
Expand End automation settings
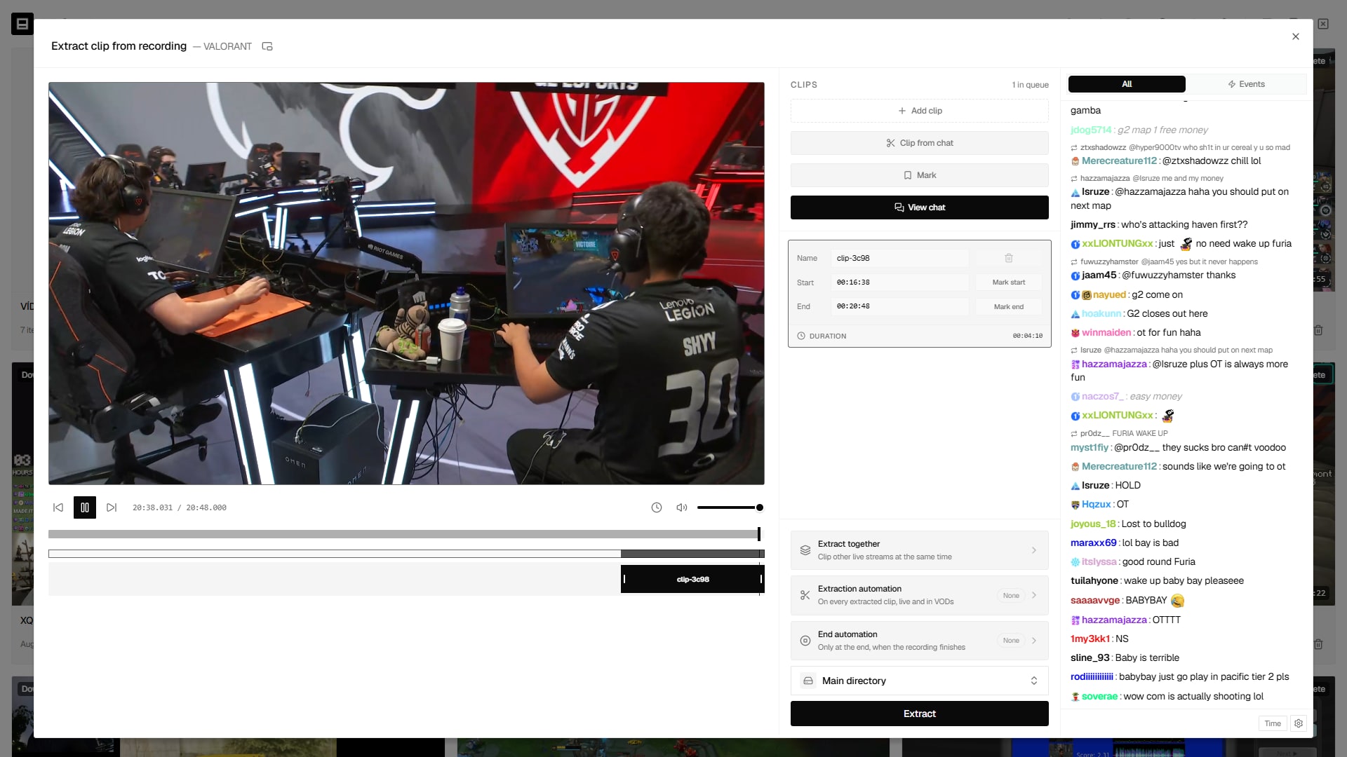pyautogui.click(x=919, y=641)
